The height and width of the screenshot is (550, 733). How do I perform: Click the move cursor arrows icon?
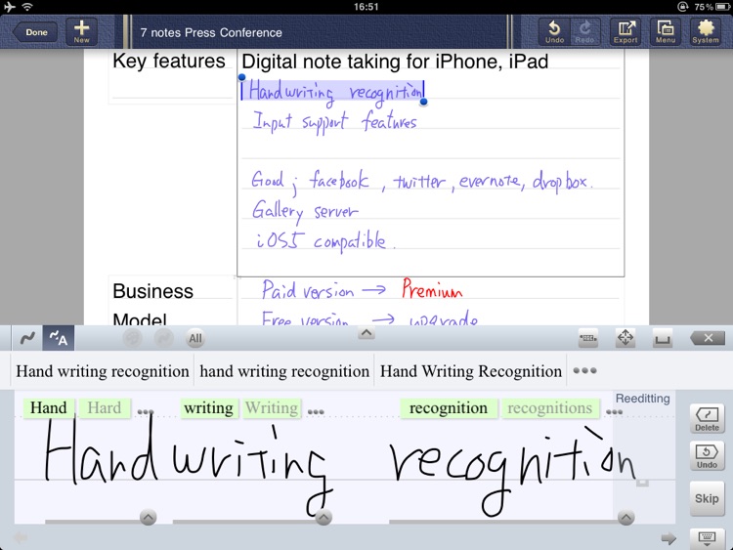(x=625, y=337)
